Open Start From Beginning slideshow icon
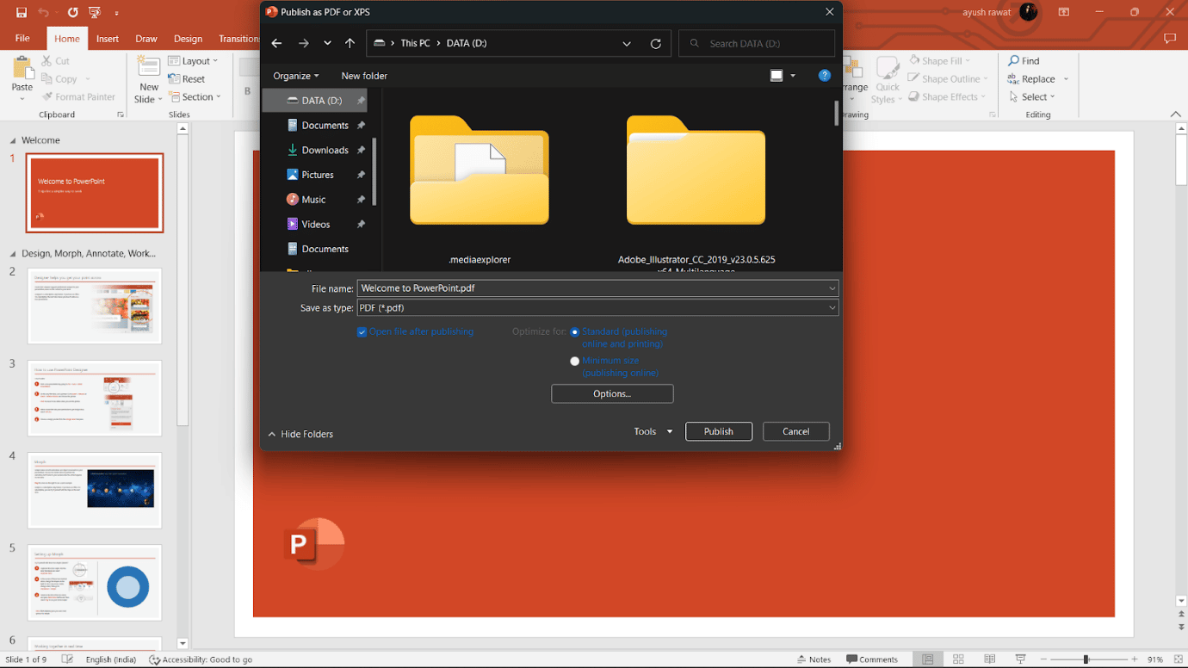1188x668 pixels. 95,12
